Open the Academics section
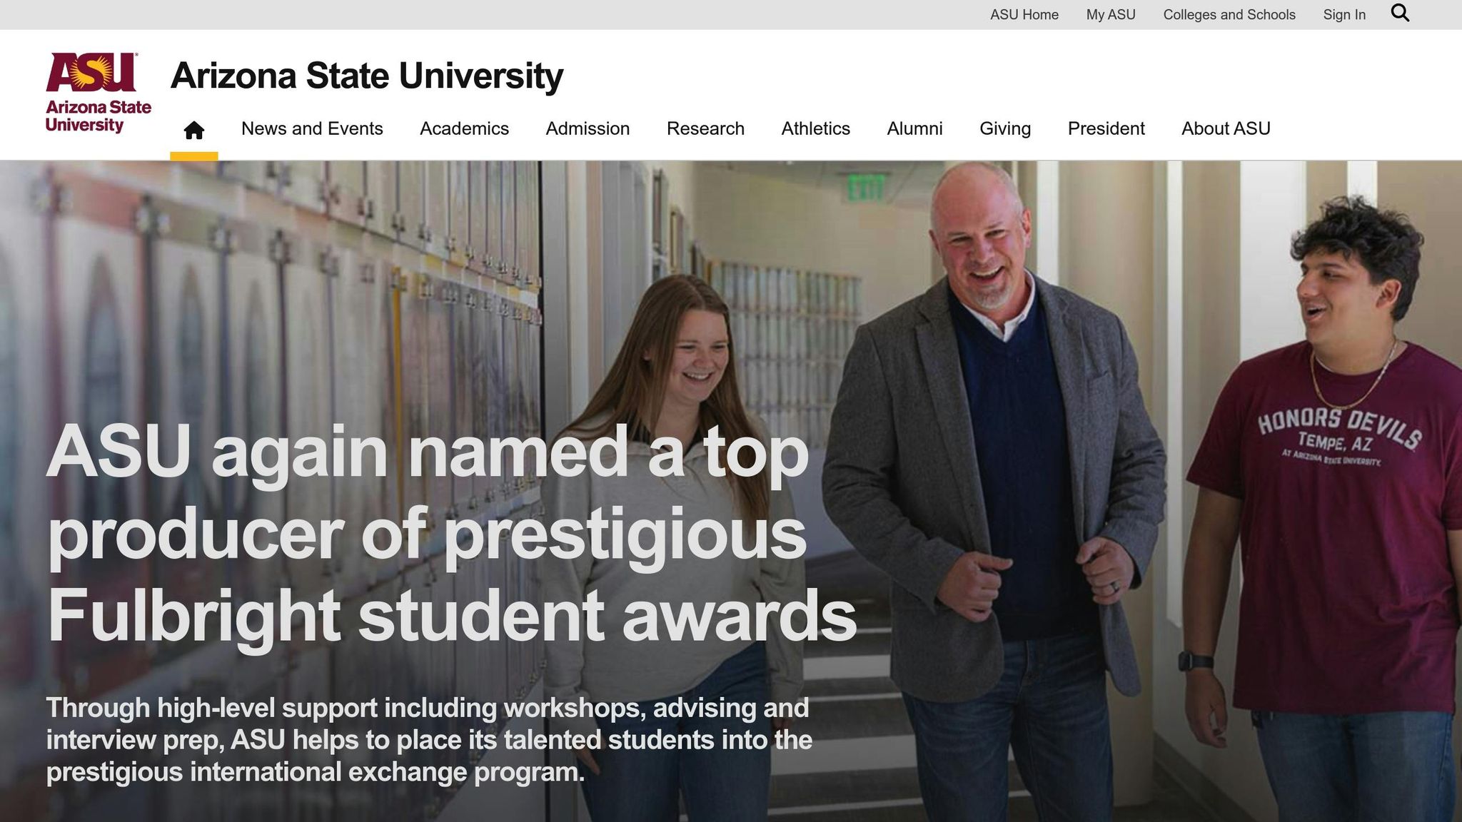The height and width of the screenshot is (822, 1462). click(x=464, y=128)
